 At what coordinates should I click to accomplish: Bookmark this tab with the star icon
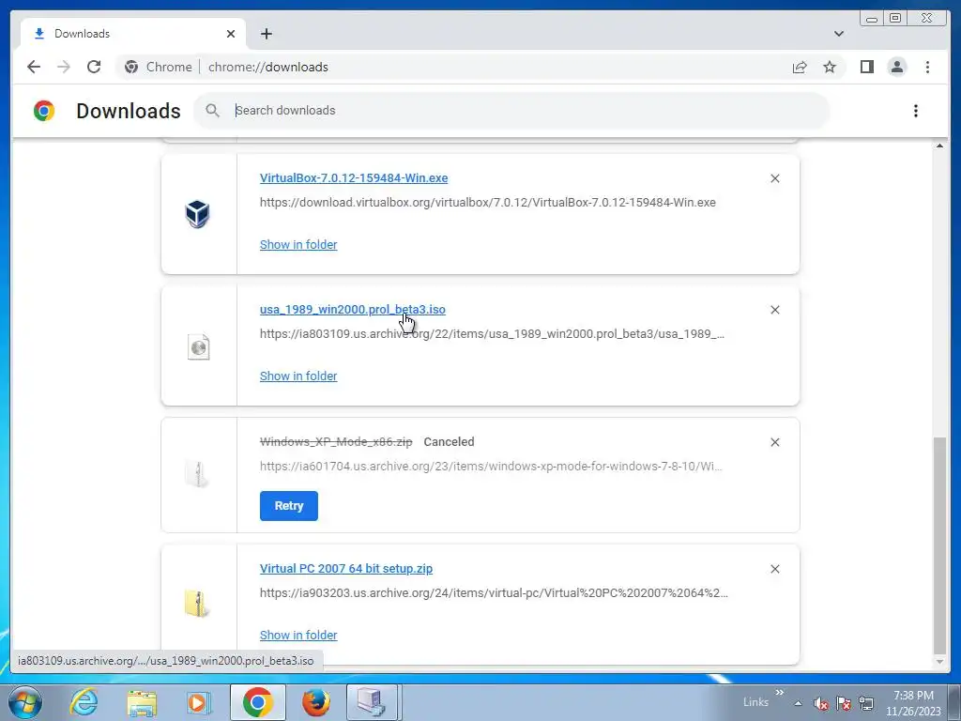coord(830,67)
